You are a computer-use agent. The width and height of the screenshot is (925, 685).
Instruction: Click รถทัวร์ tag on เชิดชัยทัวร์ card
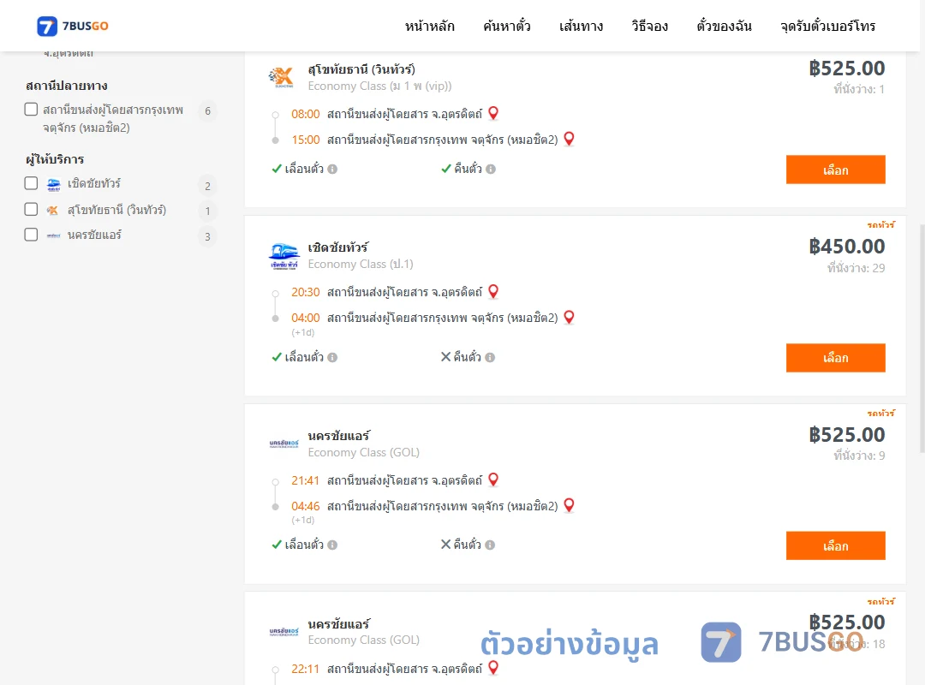pos(880,224)
